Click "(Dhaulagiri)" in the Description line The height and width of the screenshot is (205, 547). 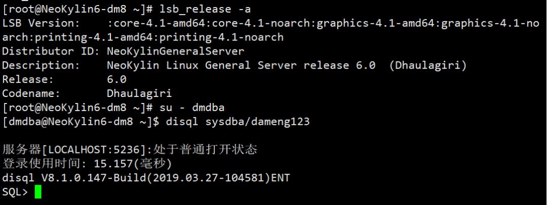click(x=427, y=66)
